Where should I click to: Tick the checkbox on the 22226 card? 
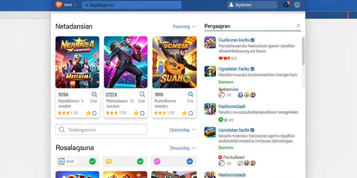(142, 113)
